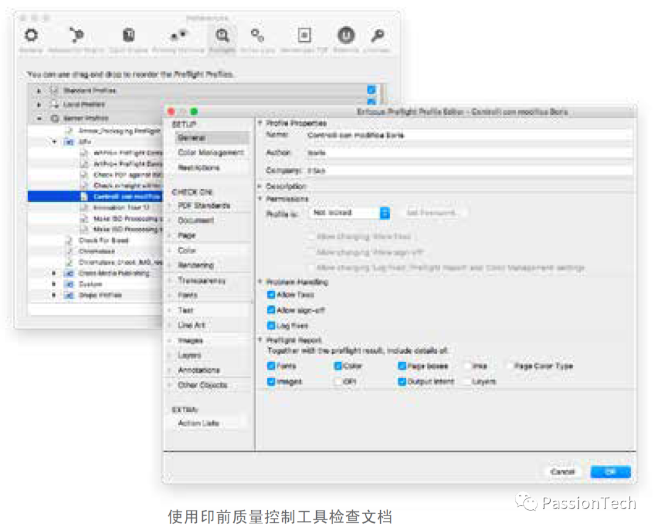The width and height of the screenshot is (658, 530).
Task: Click the round power-style icon in Preferences toolbar
Action: coord(346,36)
